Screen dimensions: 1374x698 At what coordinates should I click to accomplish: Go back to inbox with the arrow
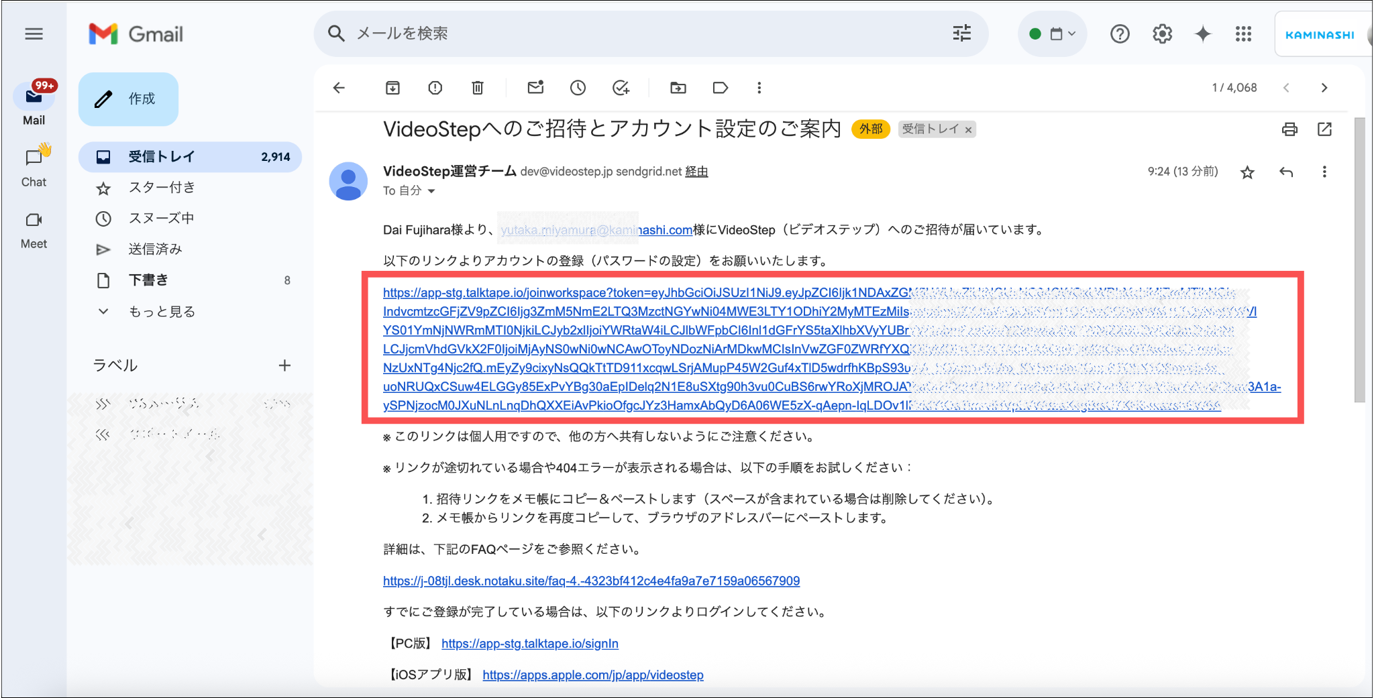click(339, 88)
